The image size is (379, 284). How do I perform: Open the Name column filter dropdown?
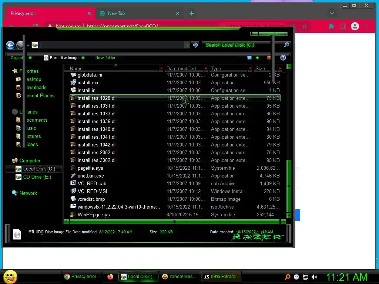click(x=161, y=68)
